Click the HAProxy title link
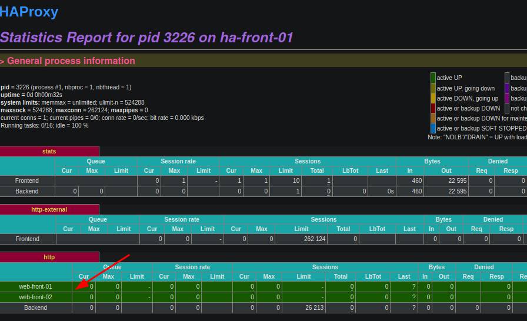Viewport: 527px width, 321px height. pos(29,11)
